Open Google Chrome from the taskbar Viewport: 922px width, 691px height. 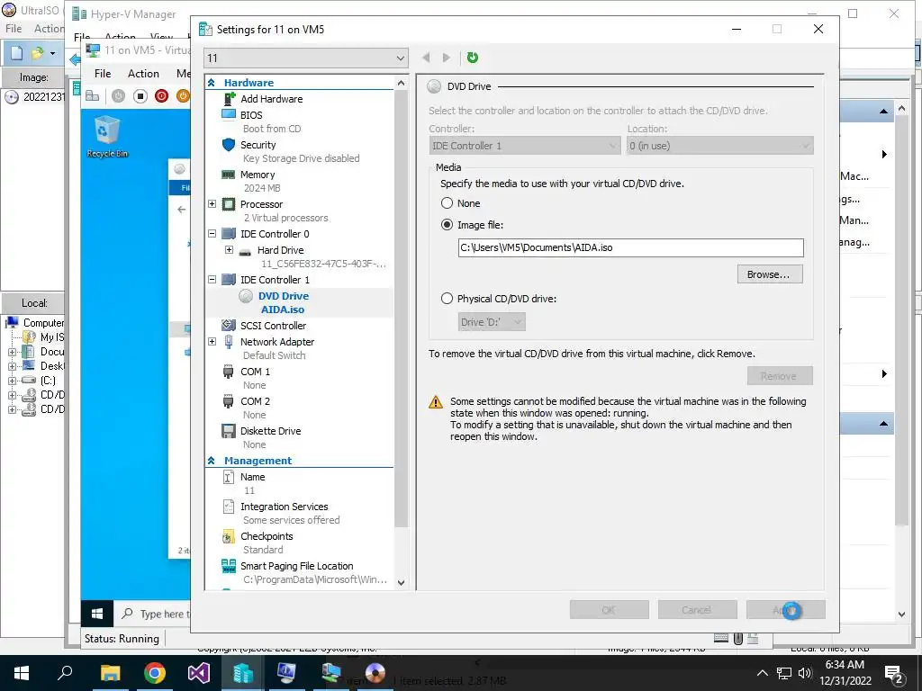pyautogui.click(x=155, y=673)
